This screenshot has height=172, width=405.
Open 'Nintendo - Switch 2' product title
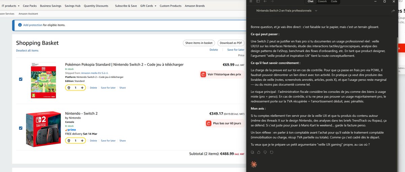coord(81,113)
